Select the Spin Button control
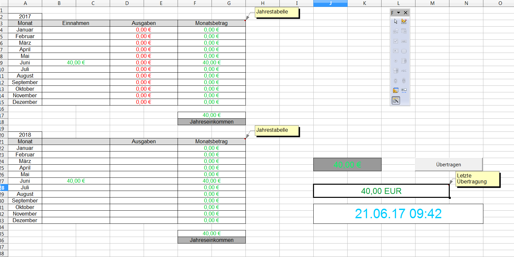Image resolution: width=514 pixels, height=257 pixels. coord(396,81)
